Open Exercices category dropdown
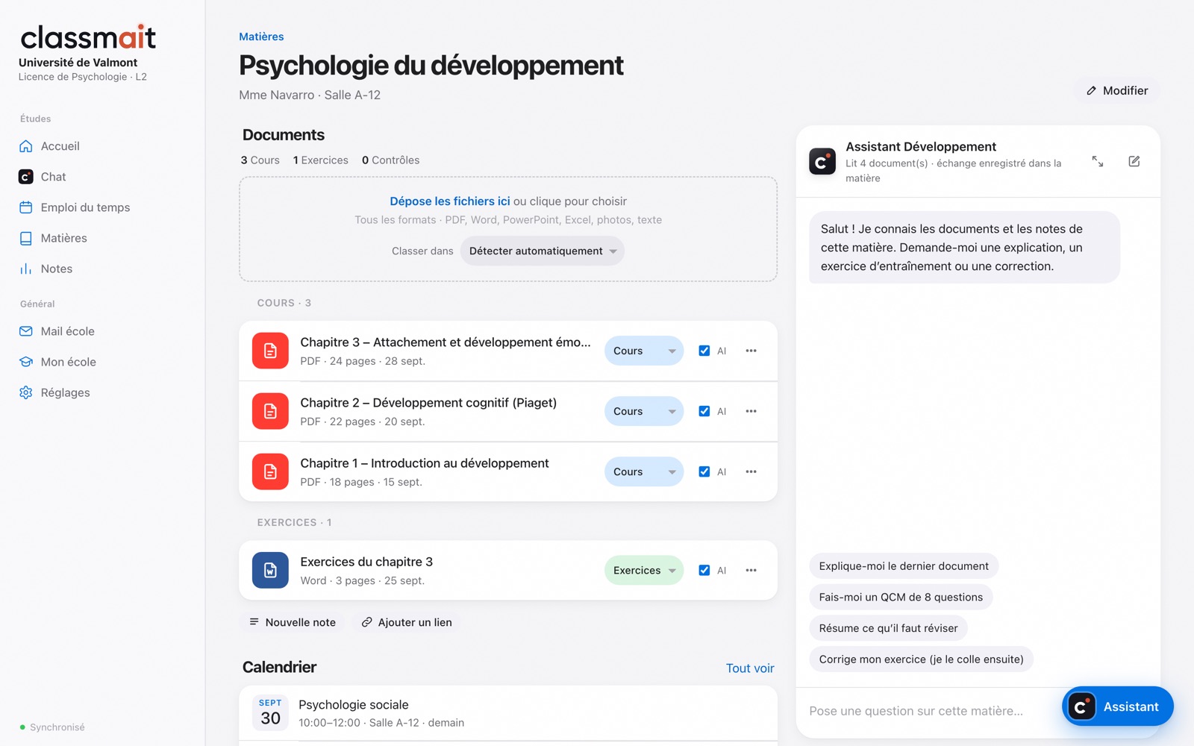The width and height of the screenshot is (1194, 746). point(644,570)
